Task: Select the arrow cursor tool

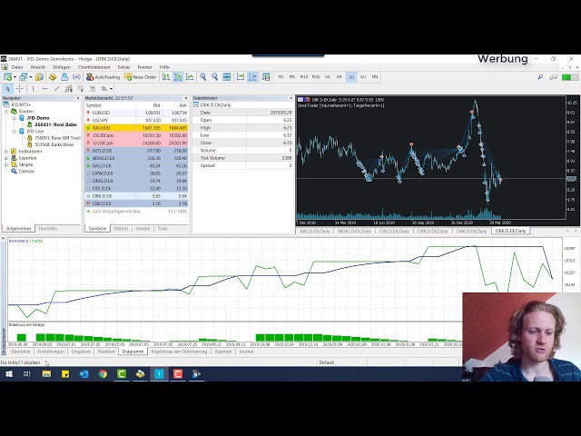Action: point(7,88)
